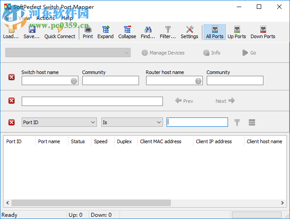Click 'Ready' status text
Viewport: 290px width, 219px height.
9,215
